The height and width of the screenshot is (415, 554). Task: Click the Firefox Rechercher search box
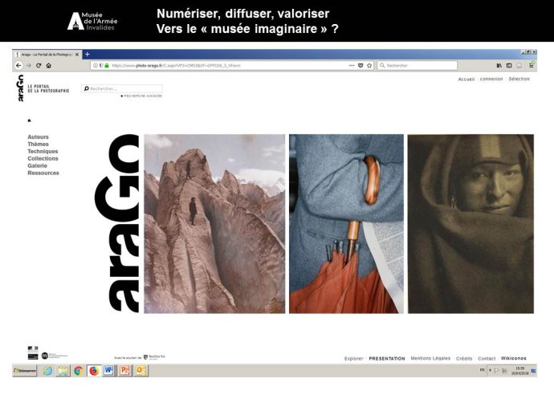(418, 65)
